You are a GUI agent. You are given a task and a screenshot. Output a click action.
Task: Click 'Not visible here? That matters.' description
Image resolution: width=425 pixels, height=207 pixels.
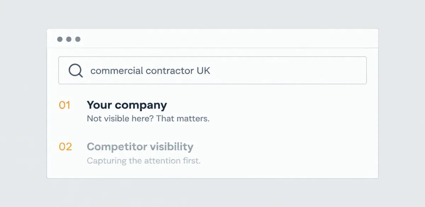148,119
